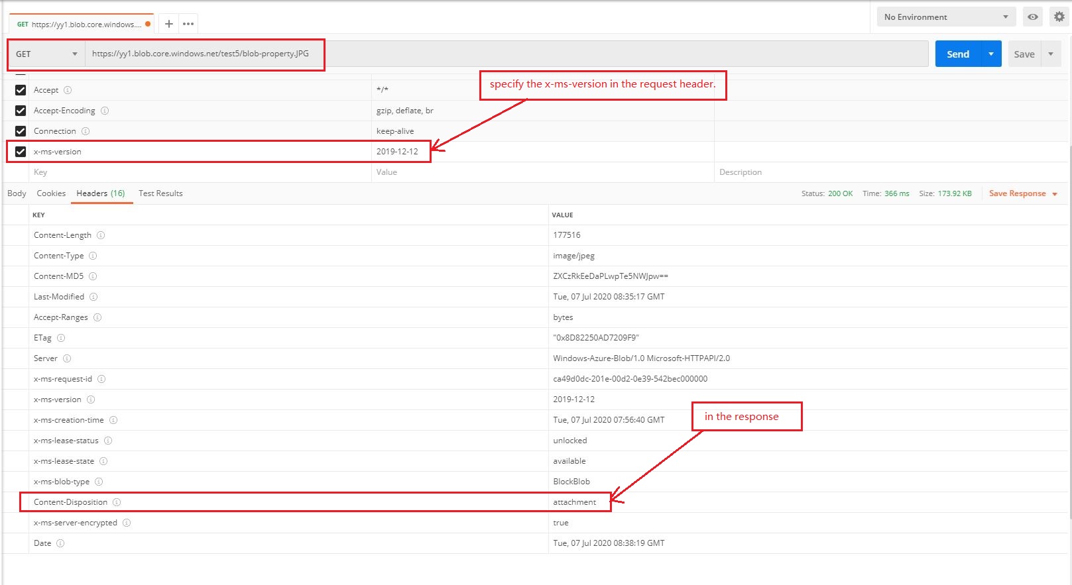The height and width of the screenshot is (585, 1072).
Task: Show info icon next to Content-Length
Action: (101, 235)
